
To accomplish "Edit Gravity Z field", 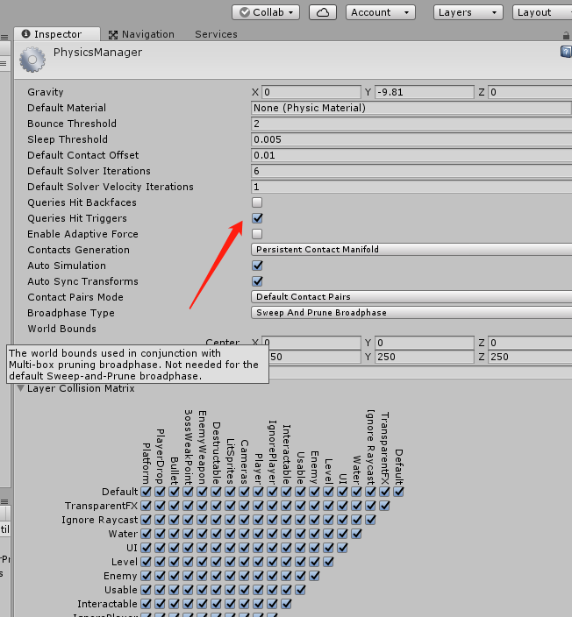I will pyautogui.click(x=530, y=92).
